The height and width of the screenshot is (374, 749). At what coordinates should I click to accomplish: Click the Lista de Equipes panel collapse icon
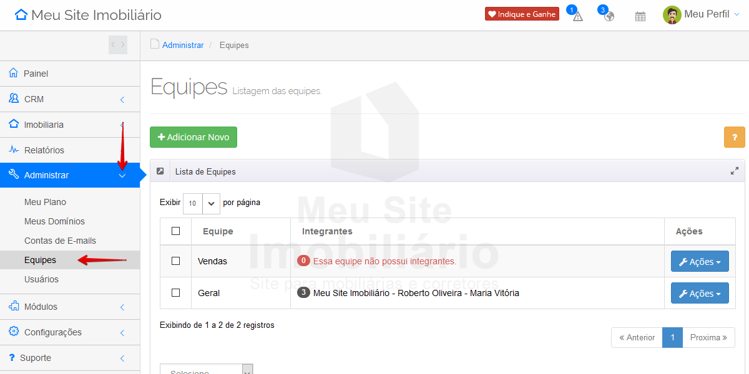160,171
